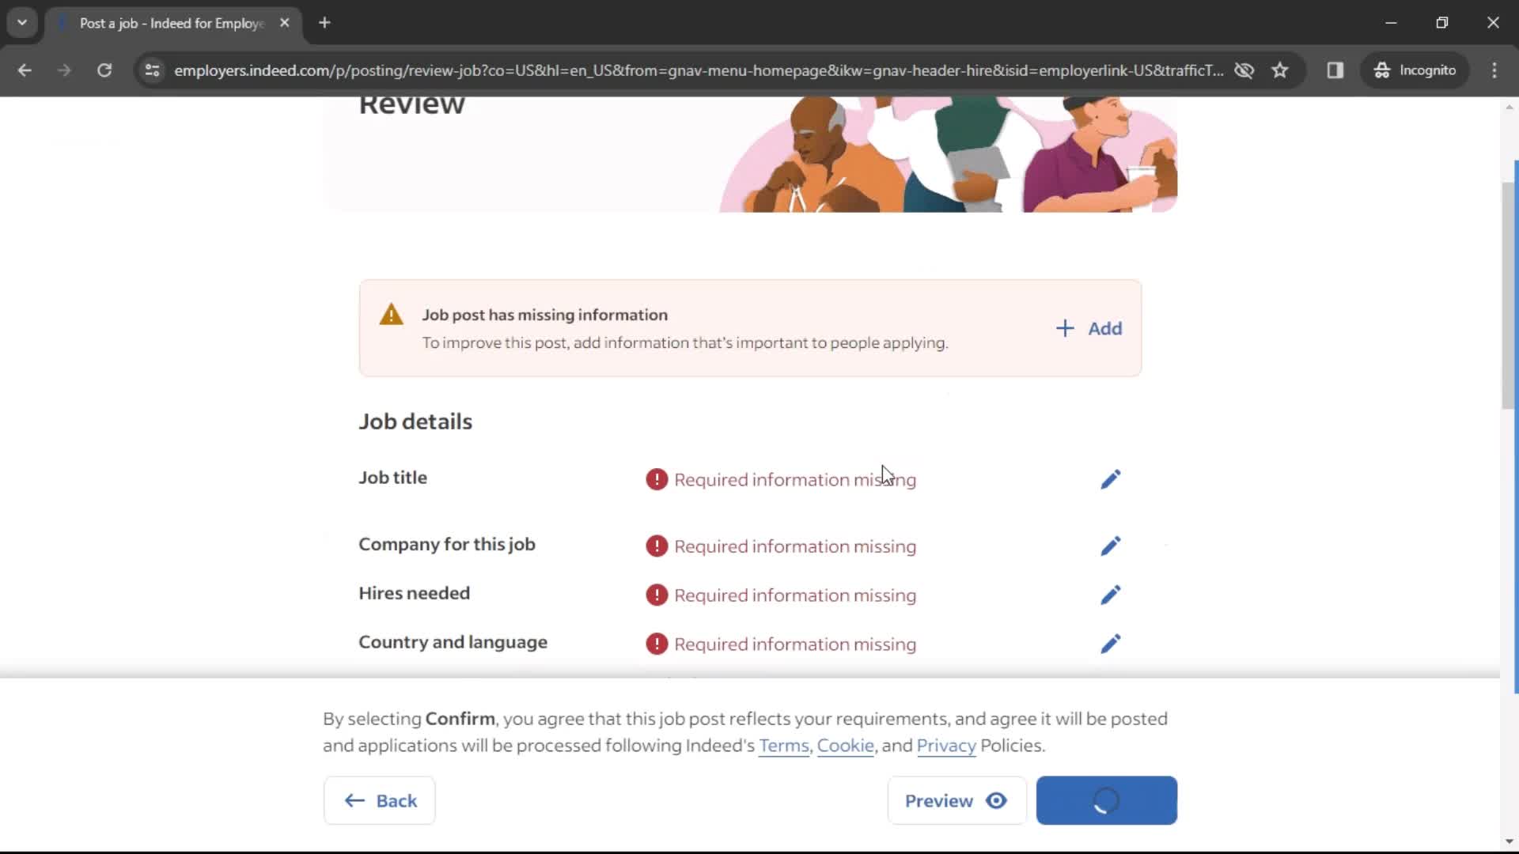Viewport: 1519px width, 854px height.
Task: Click Add to fix missing job post info
Action: click(x=1088, y=327)
